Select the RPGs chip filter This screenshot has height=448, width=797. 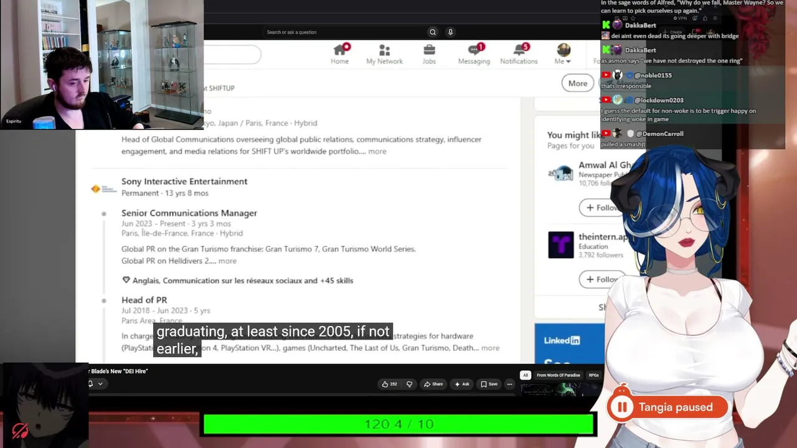[593, 375]
